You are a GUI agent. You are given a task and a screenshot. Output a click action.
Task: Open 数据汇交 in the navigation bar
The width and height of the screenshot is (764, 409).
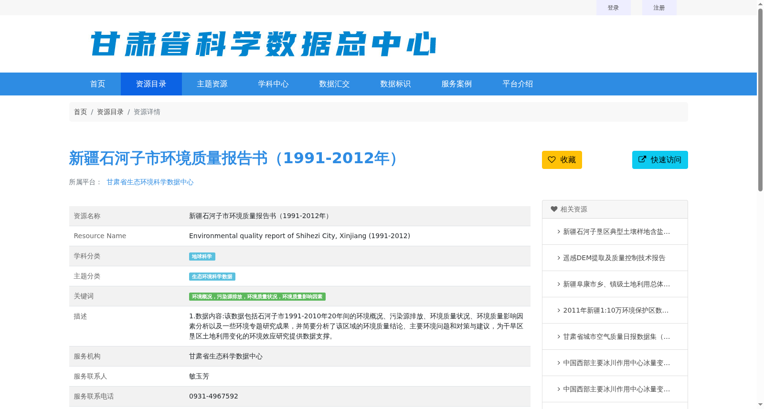point(335,84)
